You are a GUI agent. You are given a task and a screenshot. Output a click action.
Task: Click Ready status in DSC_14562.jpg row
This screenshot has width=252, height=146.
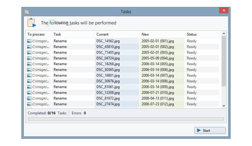(x=192, y=41)
